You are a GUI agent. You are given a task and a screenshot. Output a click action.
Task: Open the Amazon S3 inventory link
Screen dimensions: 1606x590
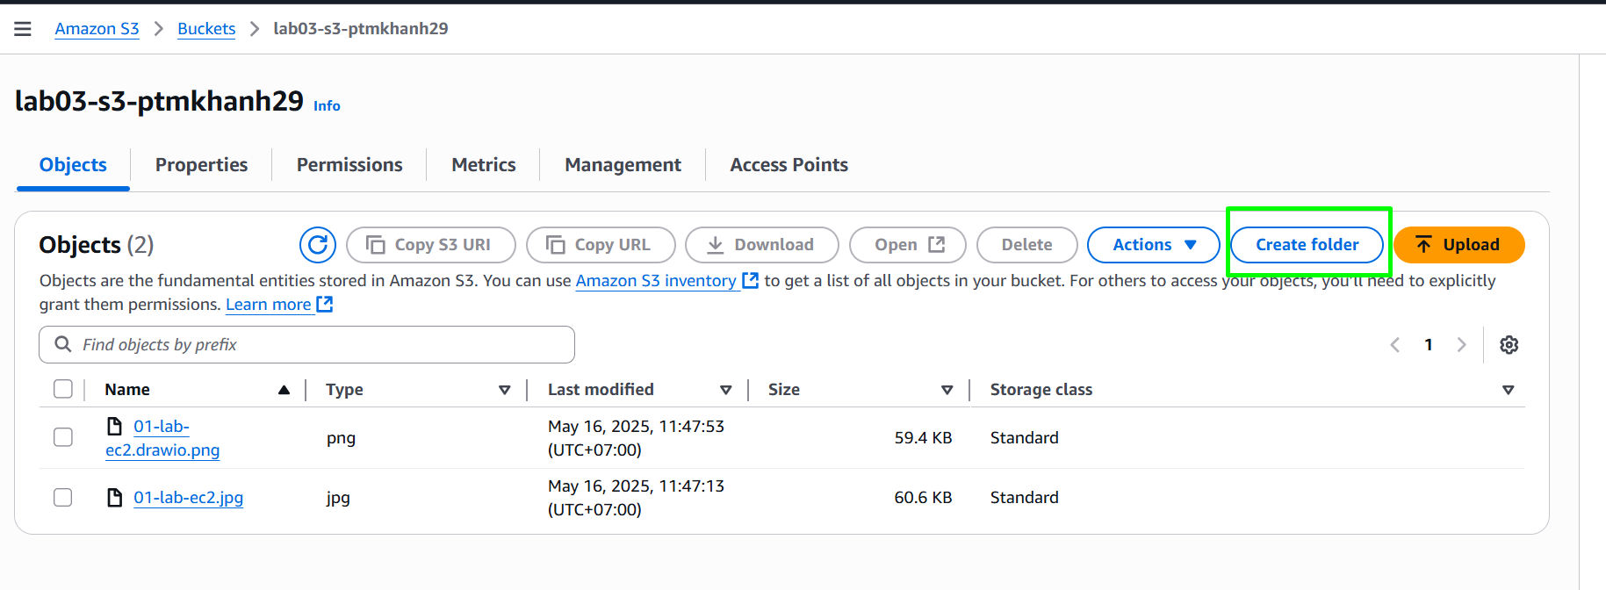tap(667, 281)
